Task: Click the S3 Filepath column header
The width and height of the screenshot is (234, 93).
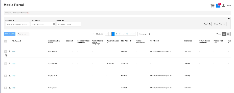Action: tap(155, 41)
